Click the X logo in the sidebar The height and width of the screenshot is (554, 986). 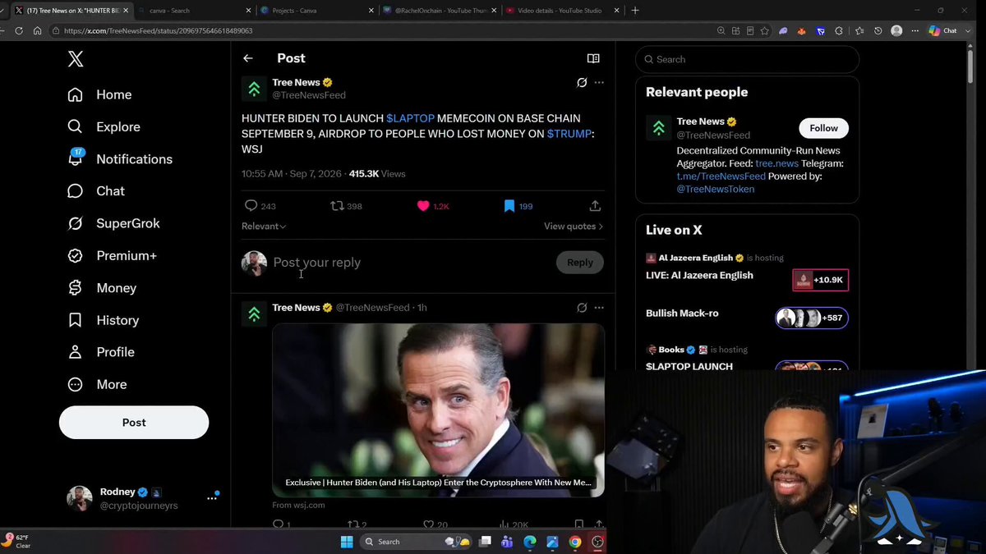coord(76,59)
